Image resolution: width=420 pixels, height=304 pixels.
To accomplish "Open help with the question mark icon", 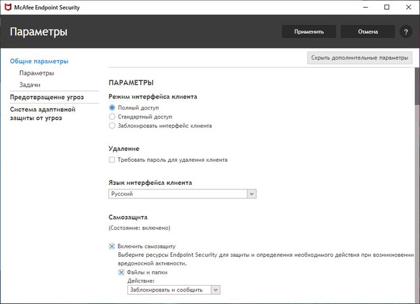I will click(406, 31).
